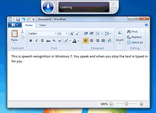Minimize the Speech Recognition bar
This screenshot has width=156, height=113.
coord(113,10)
